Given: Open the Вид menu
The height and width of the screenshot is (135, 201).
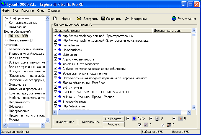Looking at the screenshot, I should [x=16, y=10].
